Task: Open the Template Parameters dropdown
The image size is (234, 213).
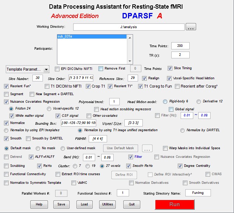Action: click(27, 69)
